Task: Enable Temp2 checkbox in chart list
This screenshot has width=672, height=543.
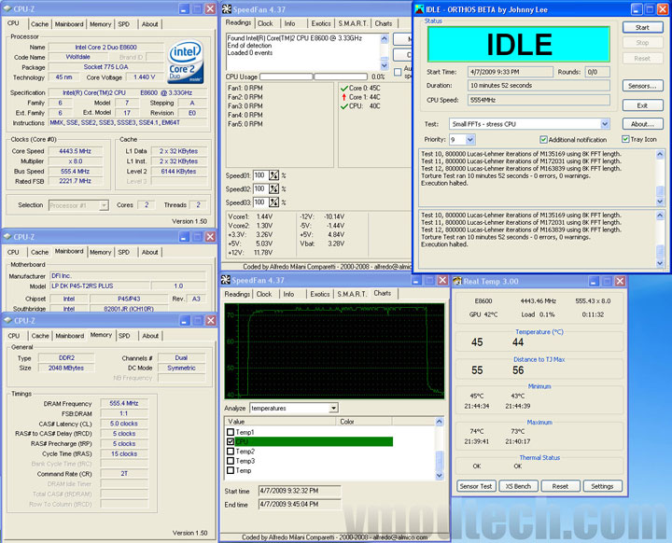Action: tap(231, 452)
